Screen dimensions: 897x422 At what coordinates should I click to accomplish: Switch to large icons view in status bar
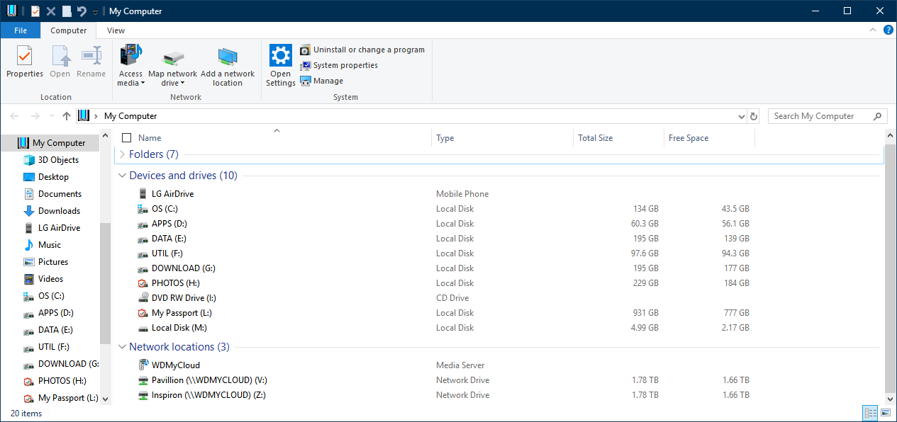pos(886,413)
